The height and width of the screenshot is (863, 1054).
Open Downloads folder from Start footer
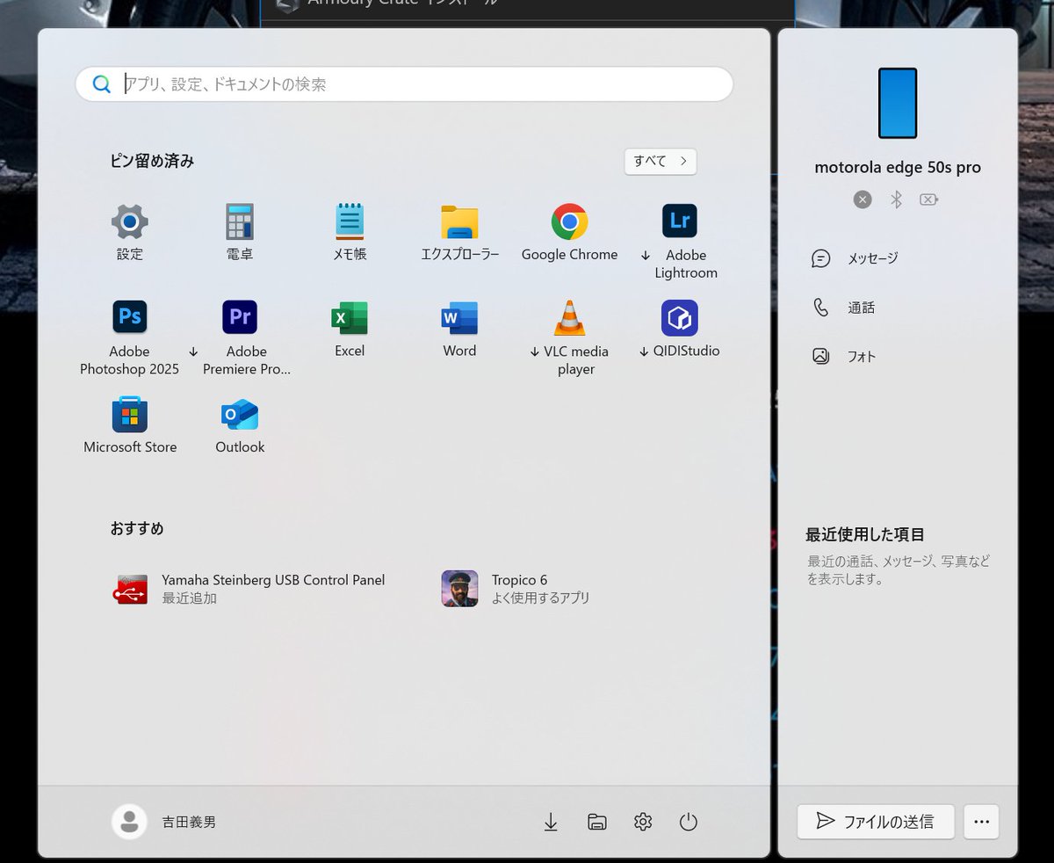click(x=551, y=822)
